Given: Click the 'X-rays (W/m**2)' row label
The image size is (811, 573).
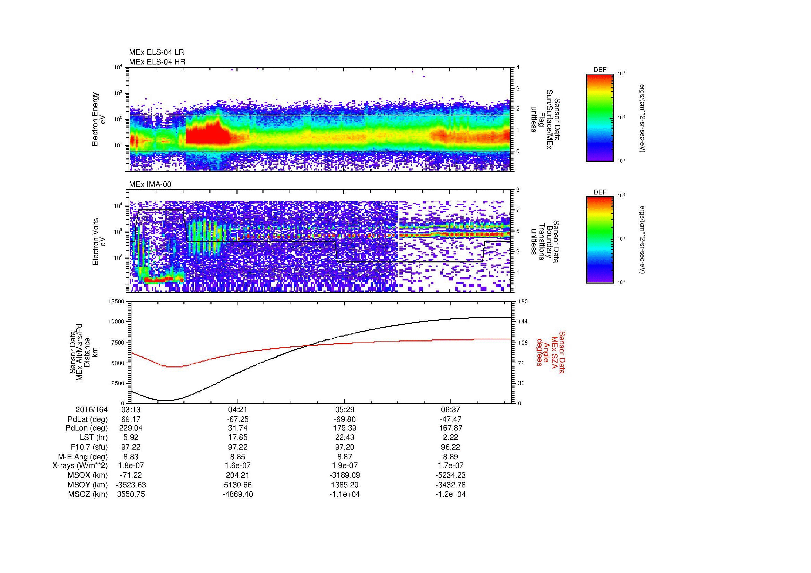Looking at the screenshot, I should 80,466.
